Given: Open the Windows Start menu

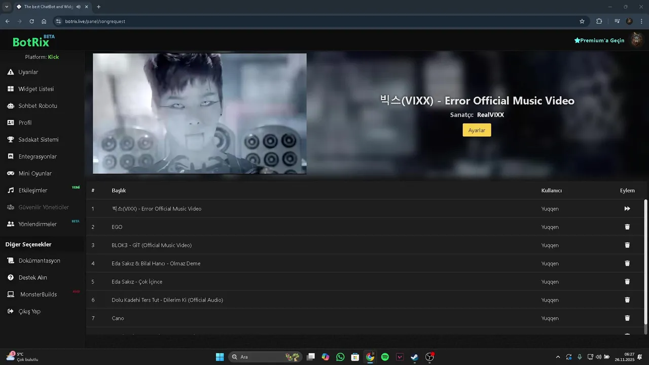Looking at the screenshot, I should click(220, 357).
